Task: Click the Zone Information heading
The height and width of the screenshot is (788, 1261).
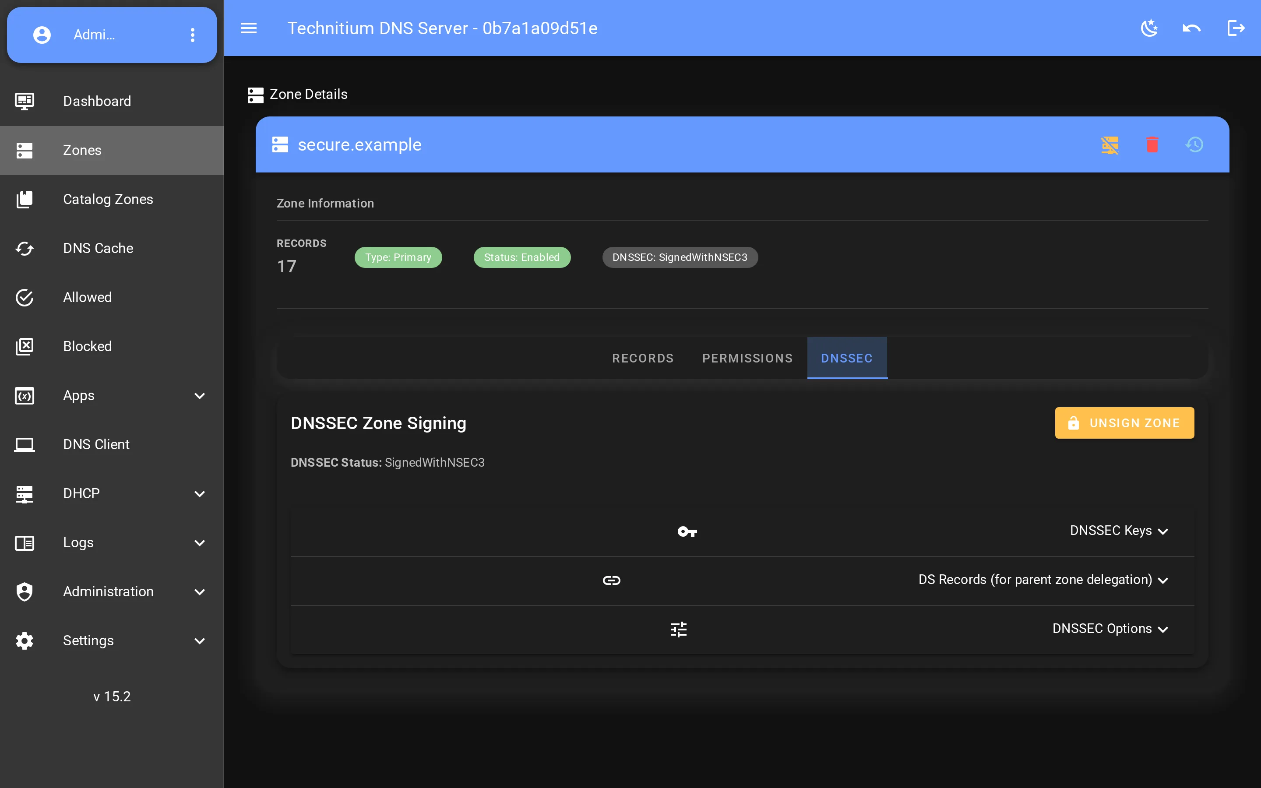Action: [325, 203]
